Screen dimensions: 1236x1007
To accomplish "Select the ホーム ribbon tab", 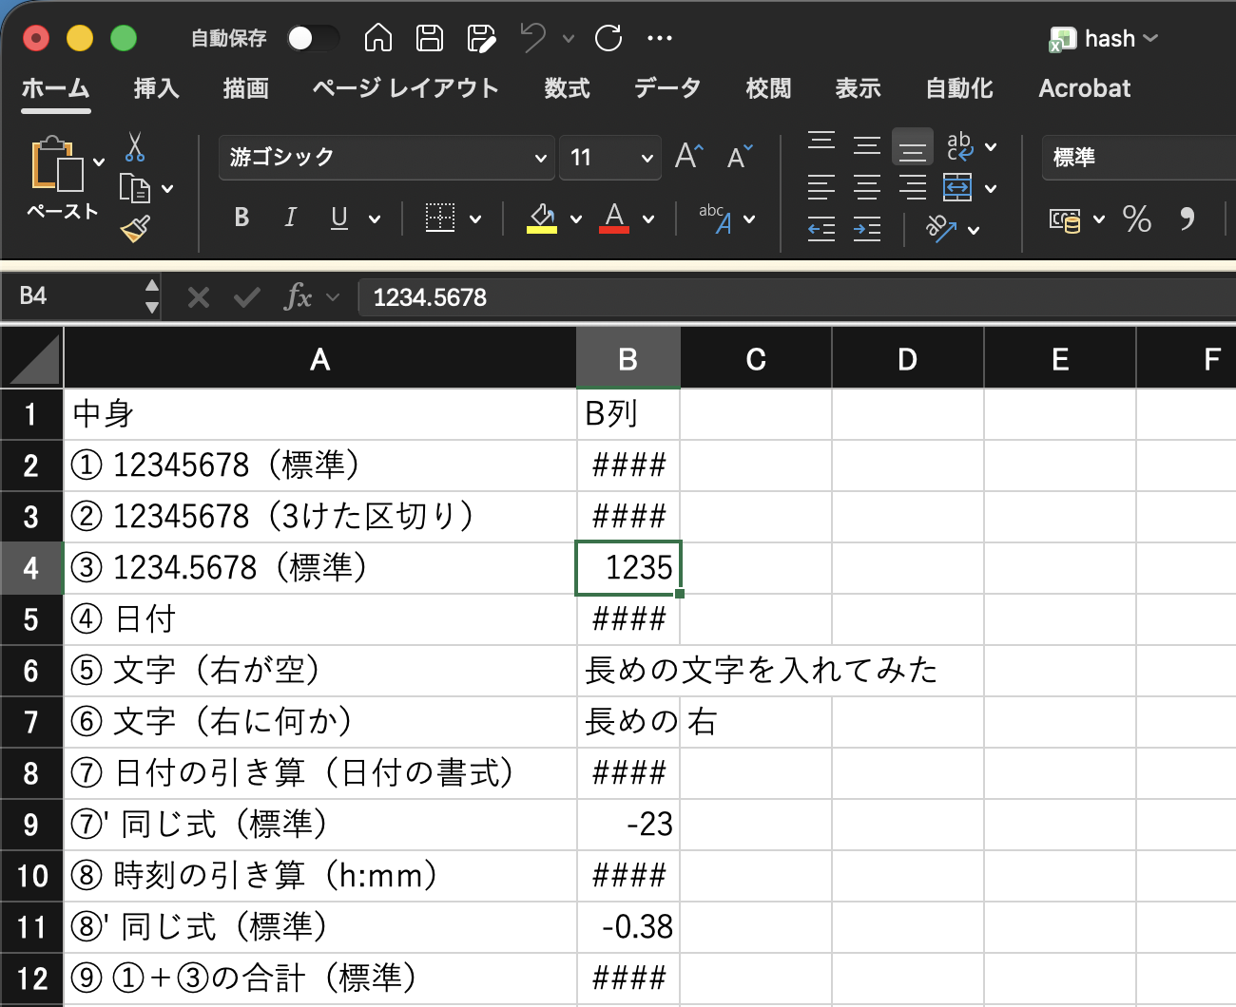I will pos(55,88).
